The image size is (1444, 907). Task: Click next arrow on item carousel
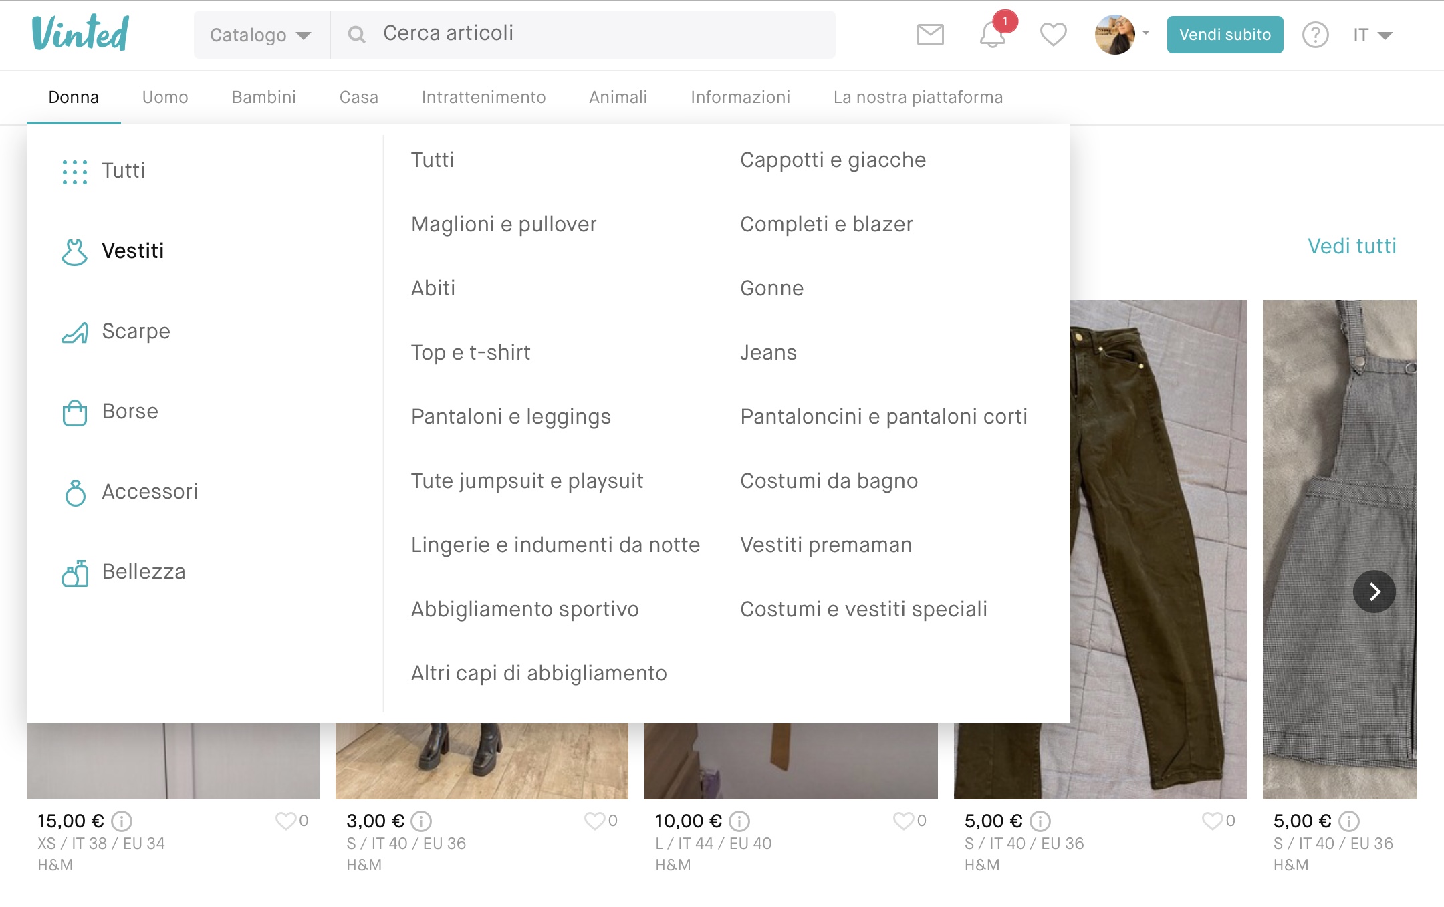(x=1374, y=592)
